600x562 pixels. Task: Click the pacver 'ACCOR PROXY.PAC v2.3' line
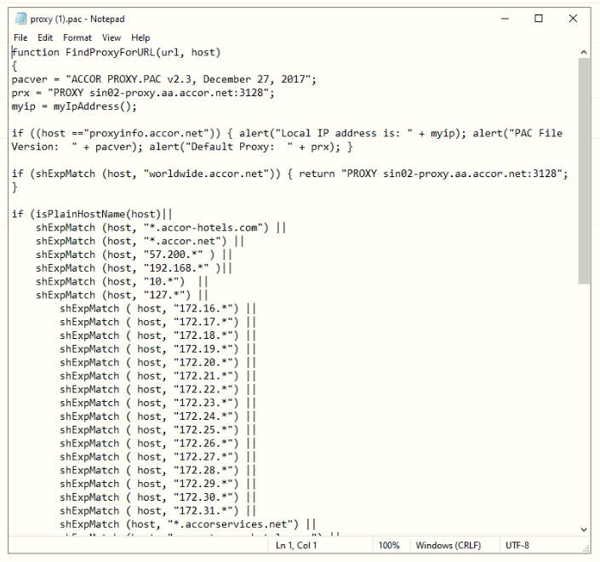tap(163, 79)
